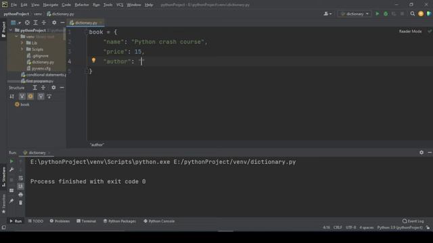Toggle autoscroll to source in Structure panel

(x=41, y=96)
